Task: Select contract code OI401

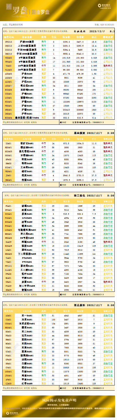Action: point(9,352)
